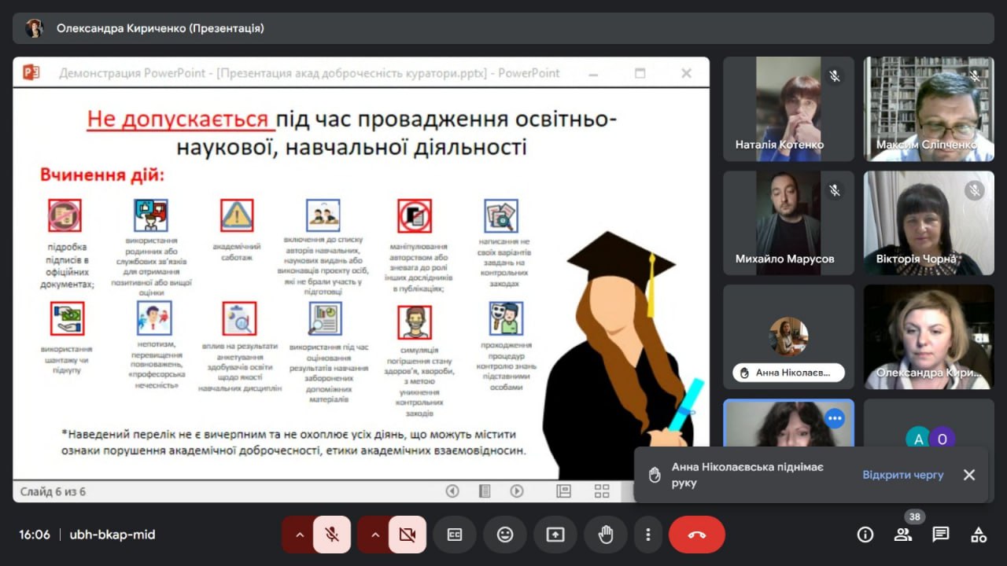
Task: Select Наталія Котенко video tile
Action: click(x=788, y=109)
